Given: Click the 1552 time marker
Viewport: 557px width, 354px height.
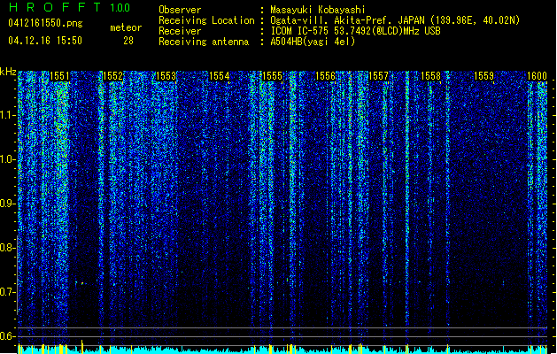Looking at the screenshot, I should click(112, 76).
